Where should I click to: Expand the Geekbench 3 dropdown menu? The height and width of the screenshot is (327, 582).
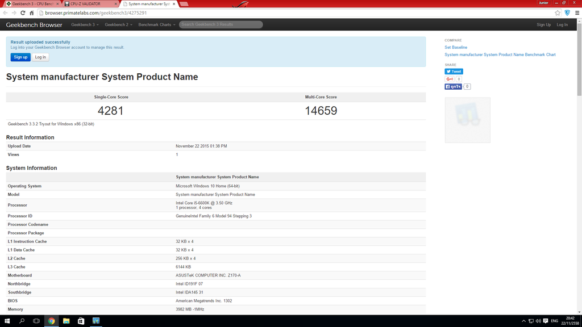(x=85, y=25)
